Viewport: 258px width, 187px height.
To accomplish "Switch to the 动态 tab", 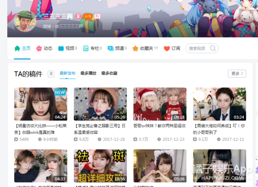I will point(44,48).
